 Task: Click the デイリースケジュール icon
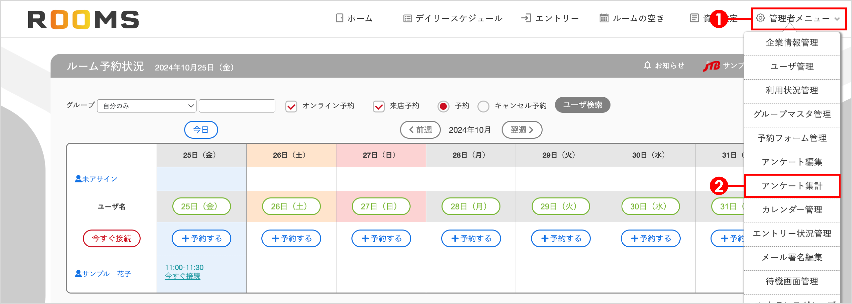(407, 18)
